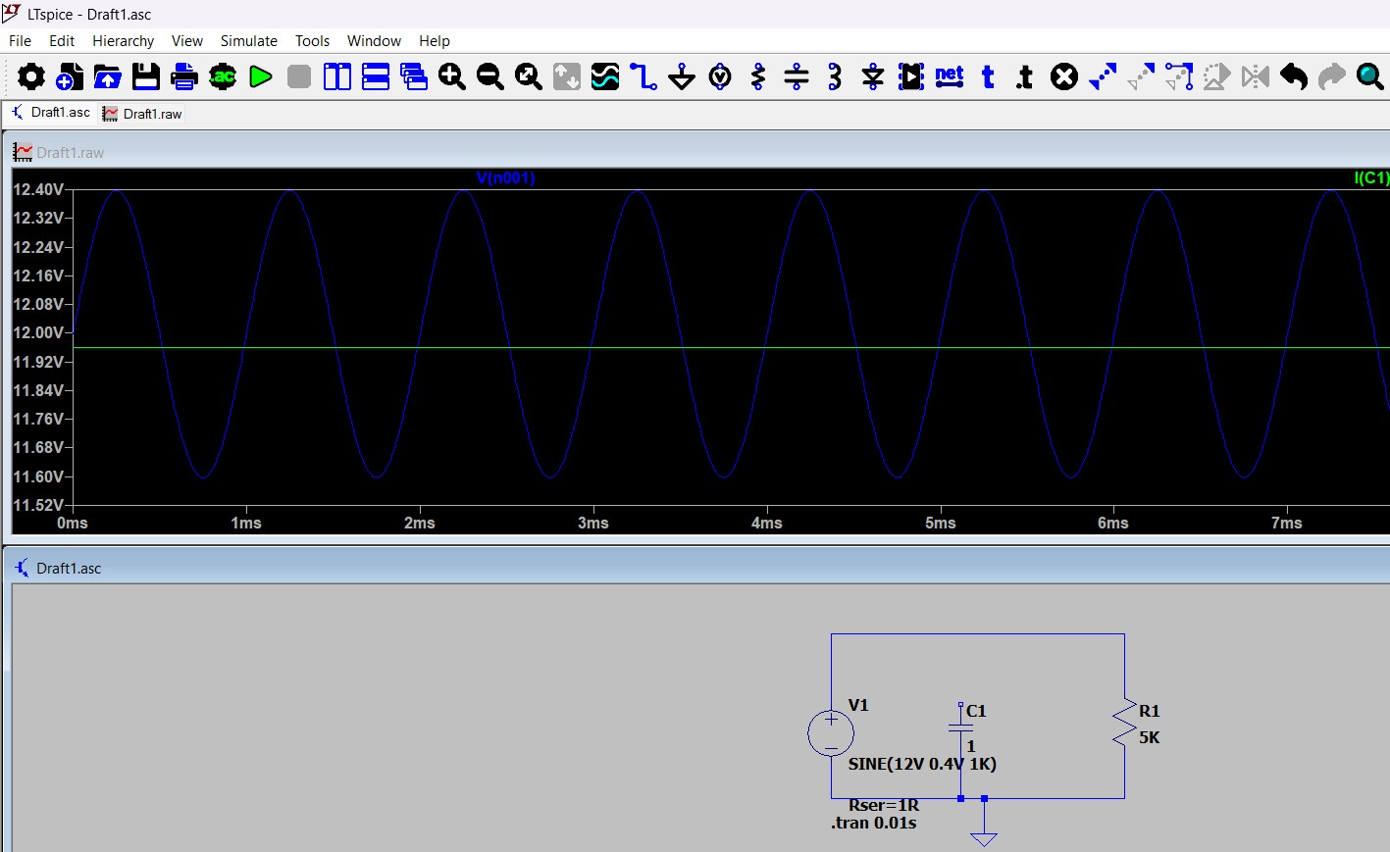Screen dimensions: 1390x852
Task: Select the Capacitor component tool
Action: click(797, 76)
